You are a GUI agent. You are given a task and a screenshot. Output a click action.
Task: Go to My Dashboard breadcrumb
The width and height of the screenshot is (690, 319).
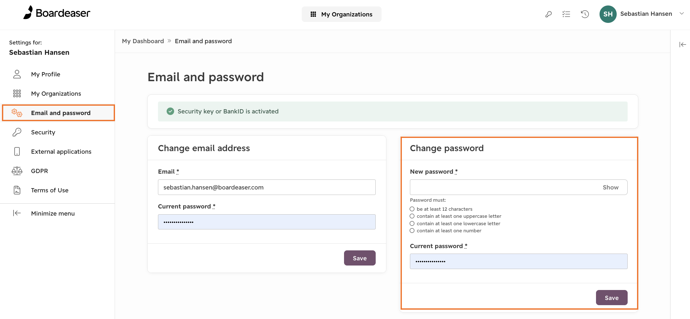(x=143, y=41)
